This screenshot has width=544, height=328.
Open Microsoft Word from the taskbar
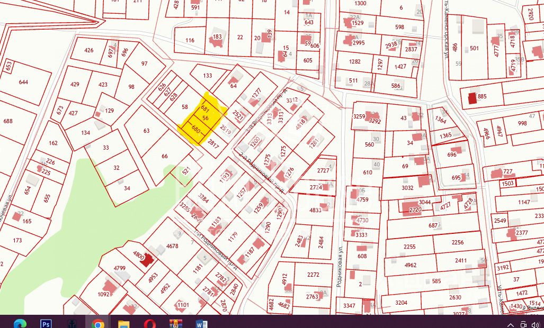click(x=202, y=324)
